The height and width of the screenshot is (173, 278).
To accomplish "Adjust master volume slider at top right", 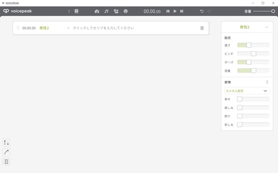I will point(264,11).
